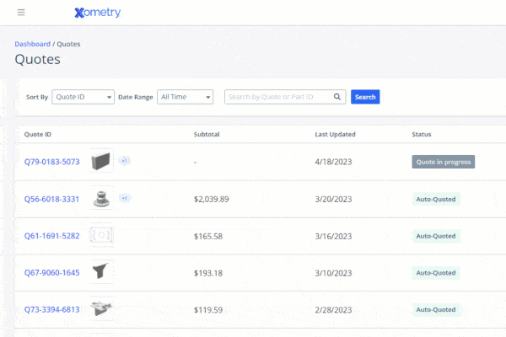Open part thumbnail for quote Q56-6018-3331
The image size is (506, 337).
(102, 199)
